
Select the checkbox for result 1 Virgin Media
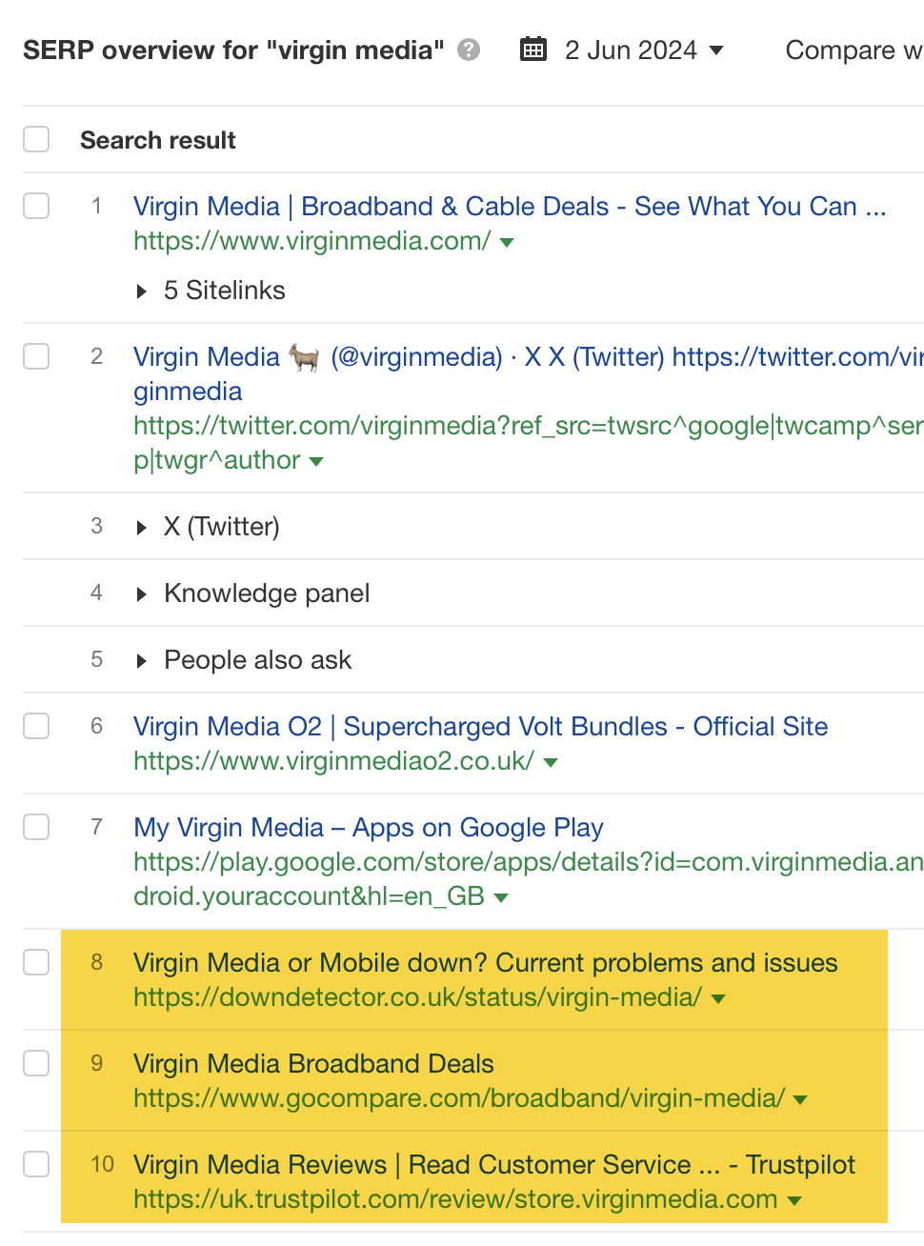[35, 206]
